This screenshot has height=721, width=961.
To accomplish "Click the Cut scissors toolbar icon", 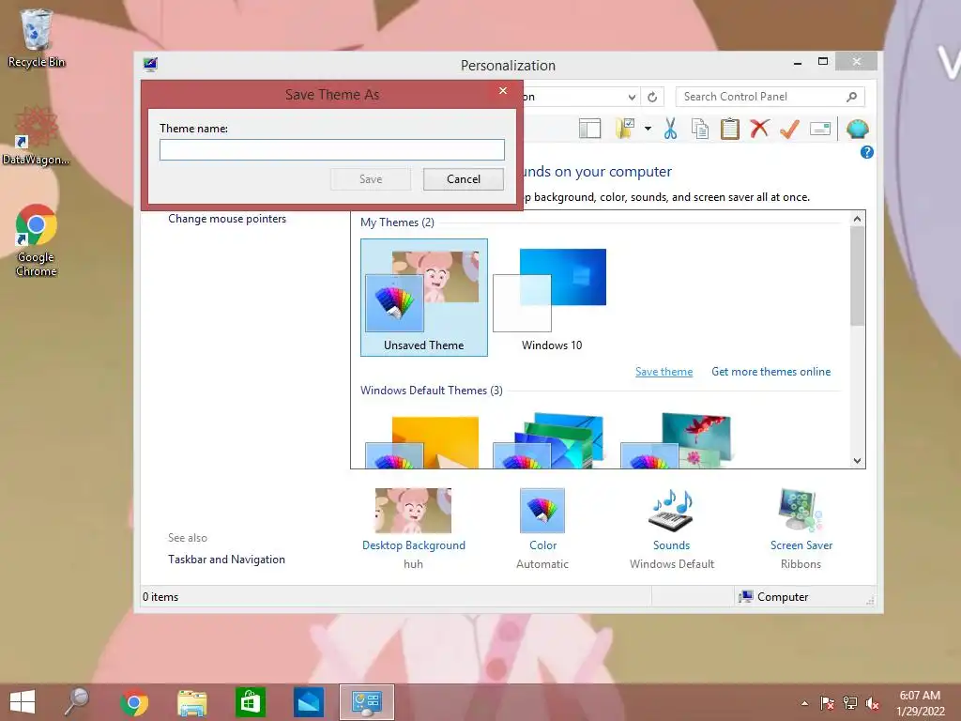I will click(x=670, y=129).
